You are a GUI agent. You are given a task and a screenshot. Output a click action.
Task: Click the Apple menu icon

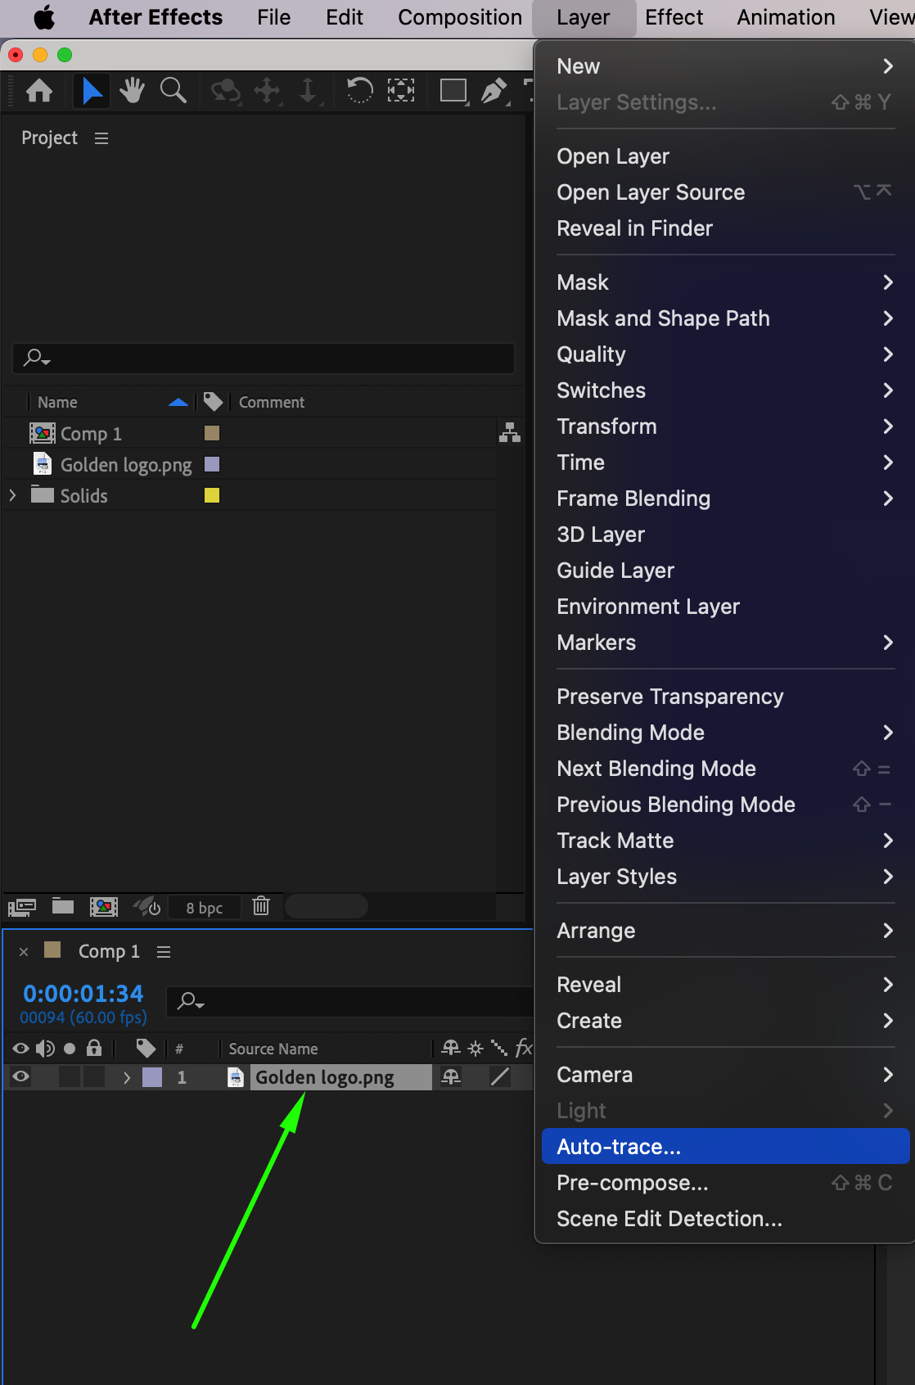(44, 17)
